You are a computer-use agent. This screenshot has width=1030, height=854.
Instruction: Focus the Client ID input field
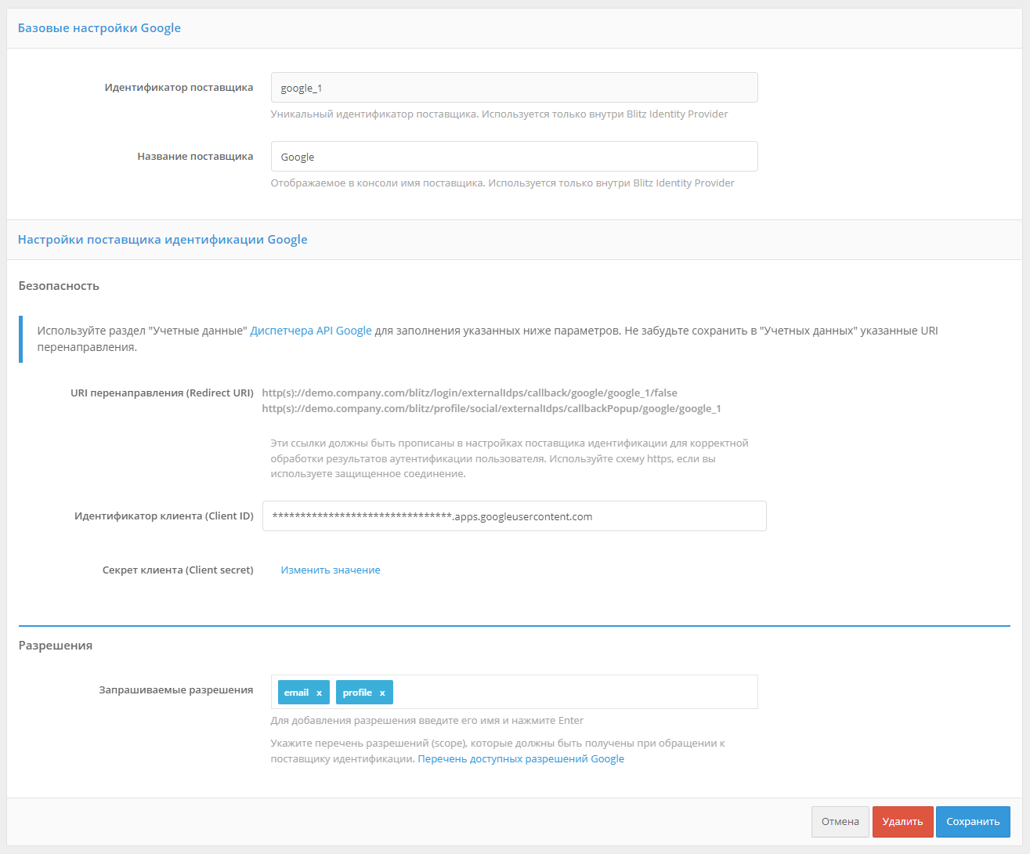tap(514, 516)
